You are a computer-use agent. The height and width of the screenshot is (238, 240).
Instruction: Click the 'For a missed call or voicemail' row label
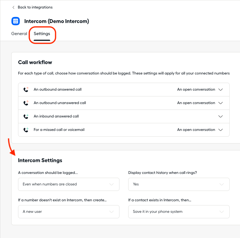59,130
